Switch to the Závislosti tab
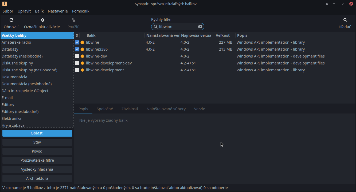Screen dimensions: 356x192 pos(130,109)
